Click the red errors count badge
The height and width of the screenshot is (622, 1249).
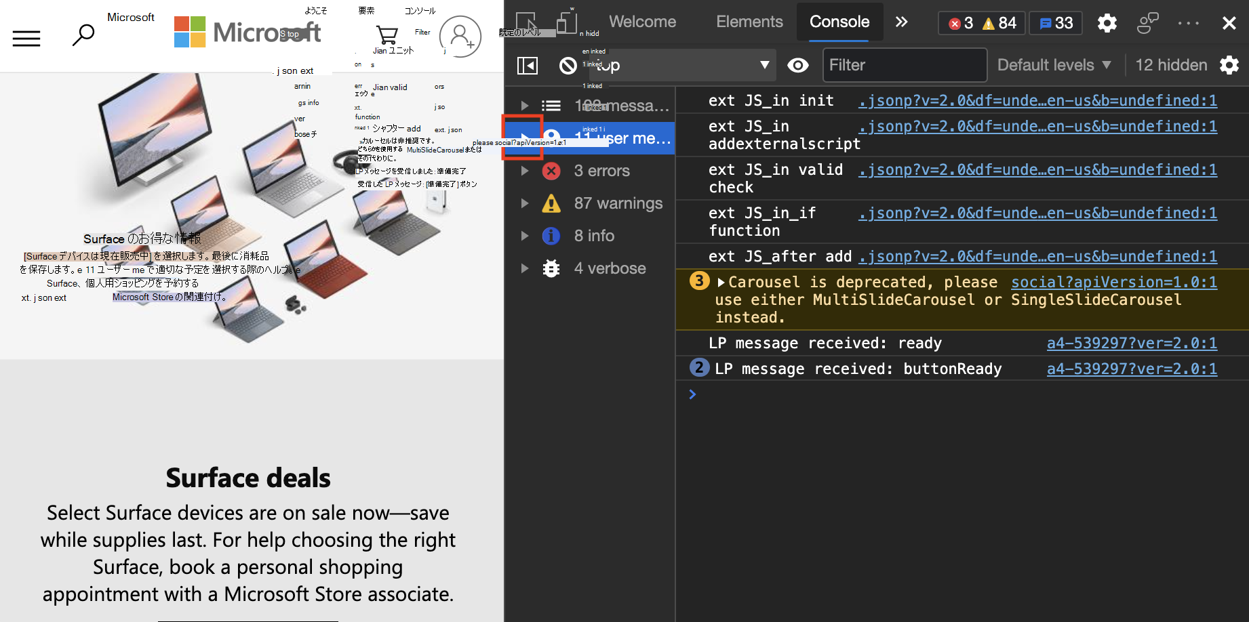tap(961, 23)
